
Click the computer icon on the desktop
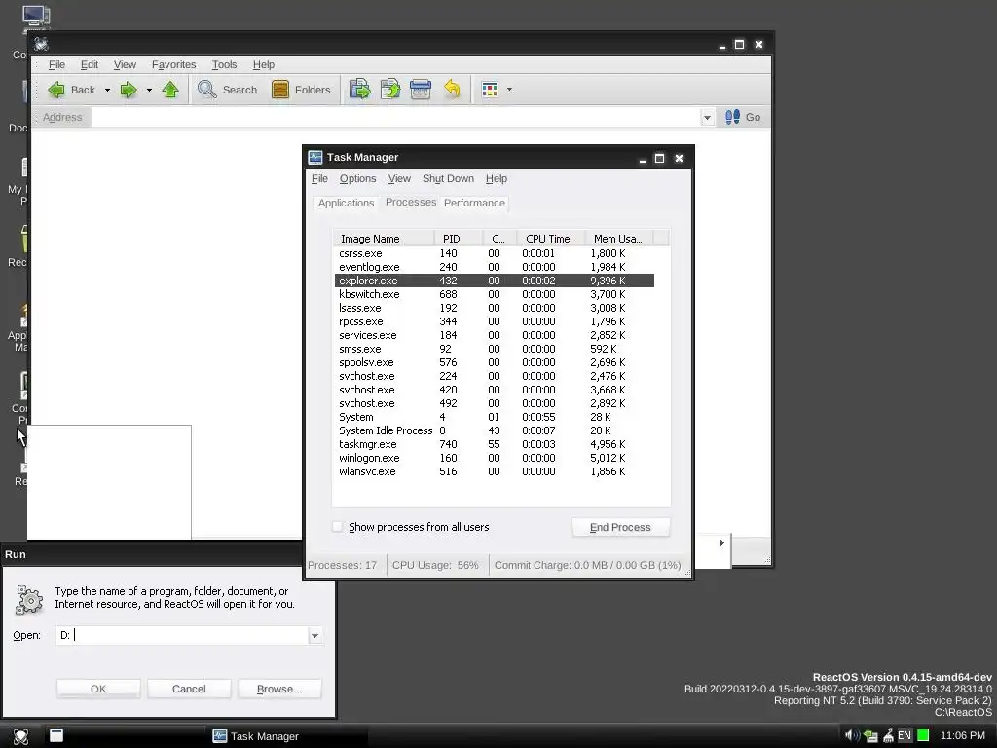tap(36, 18)
